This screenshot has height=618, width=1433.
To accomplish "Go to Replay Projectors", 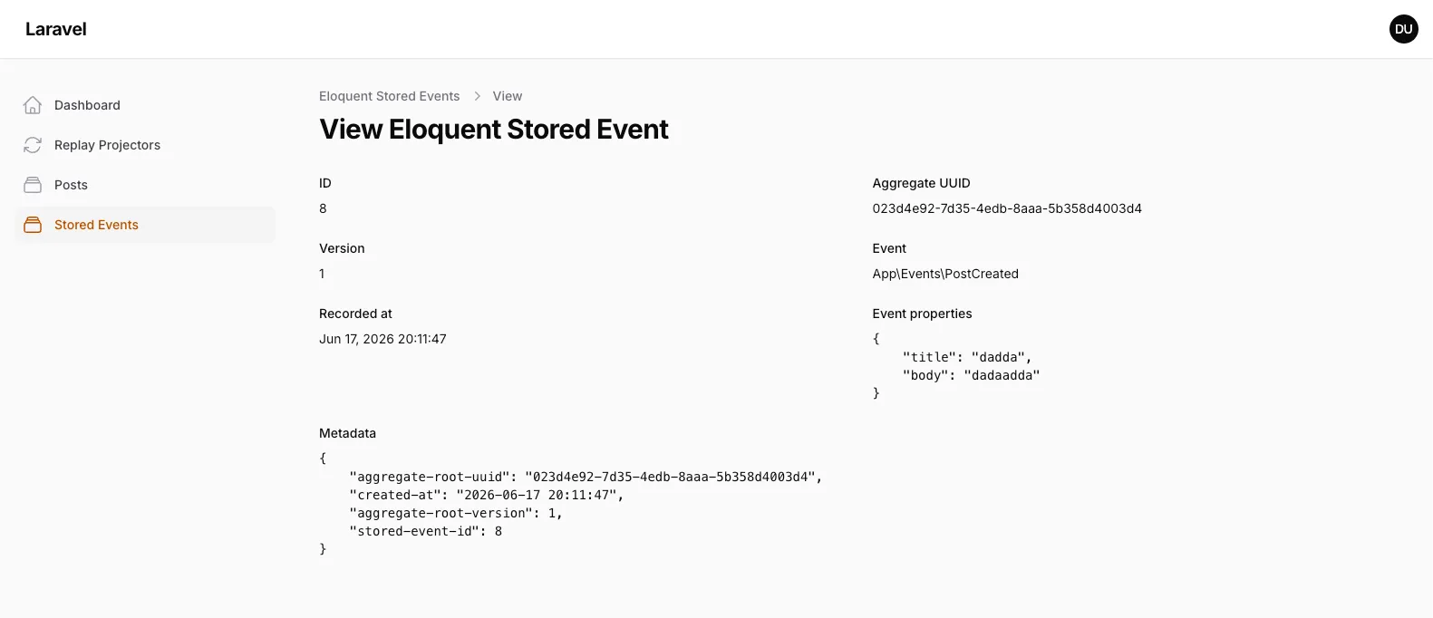I will pos(145,145).
